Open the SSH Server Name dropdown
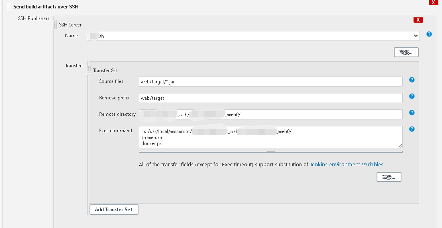 tap(253, 36)
